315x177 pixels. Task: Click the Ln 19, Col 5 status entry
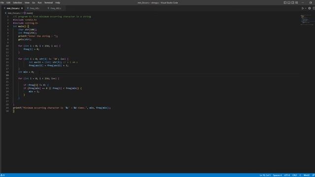point(265,175)
